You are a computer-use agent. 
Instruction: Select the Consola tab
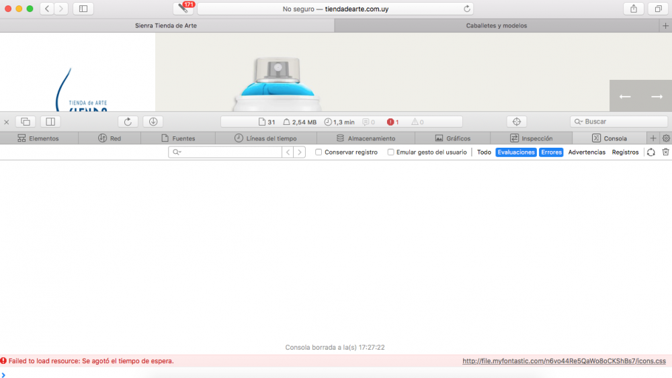coord(610,138)
